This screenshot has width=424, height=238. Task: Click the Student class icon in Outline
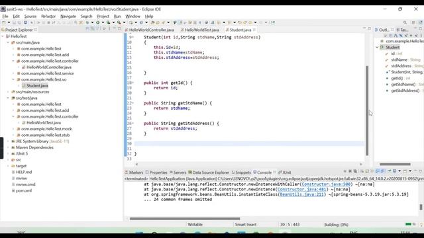pyautogui.click(x=382, y=47)
